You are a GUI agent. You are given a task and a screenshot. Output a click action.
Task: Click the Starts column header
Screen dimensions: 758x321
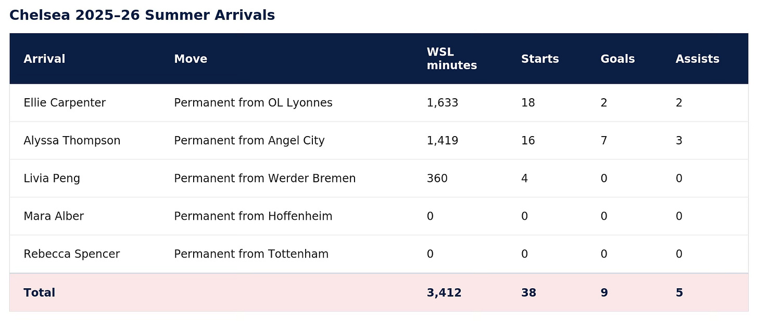coord(540,59)
